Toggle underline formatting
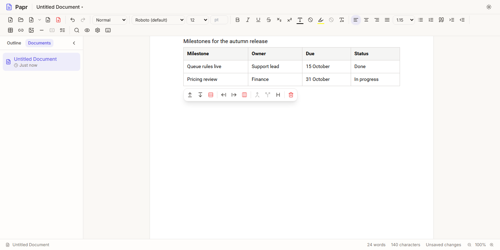Image resolution: width=500 pixels, height=250 pixels. 258,20
